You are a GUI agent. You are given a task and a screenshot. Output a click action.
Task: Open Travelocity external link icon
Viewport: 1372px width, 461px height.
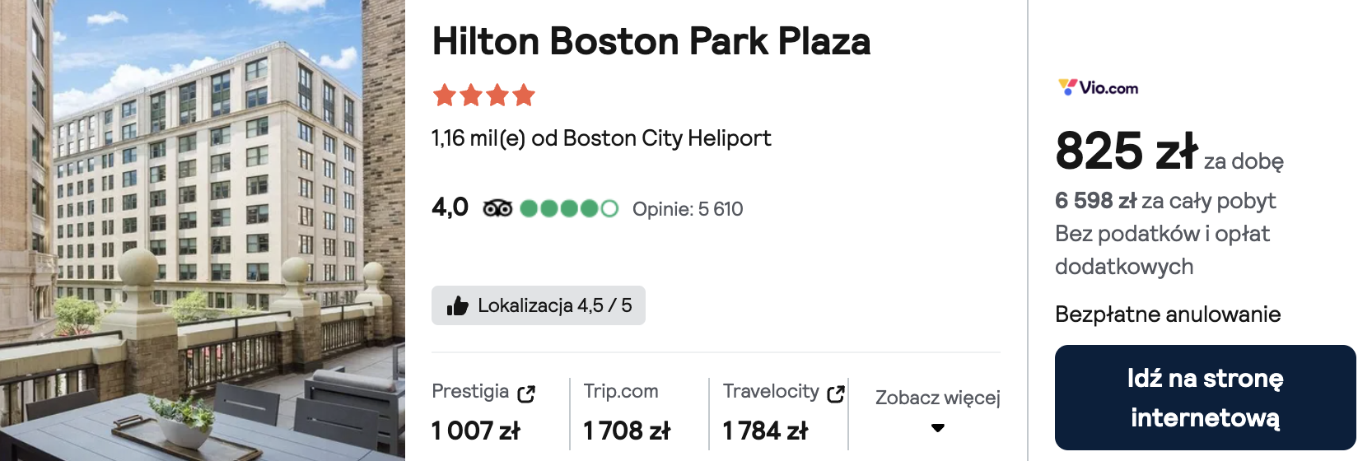point(836,393)
